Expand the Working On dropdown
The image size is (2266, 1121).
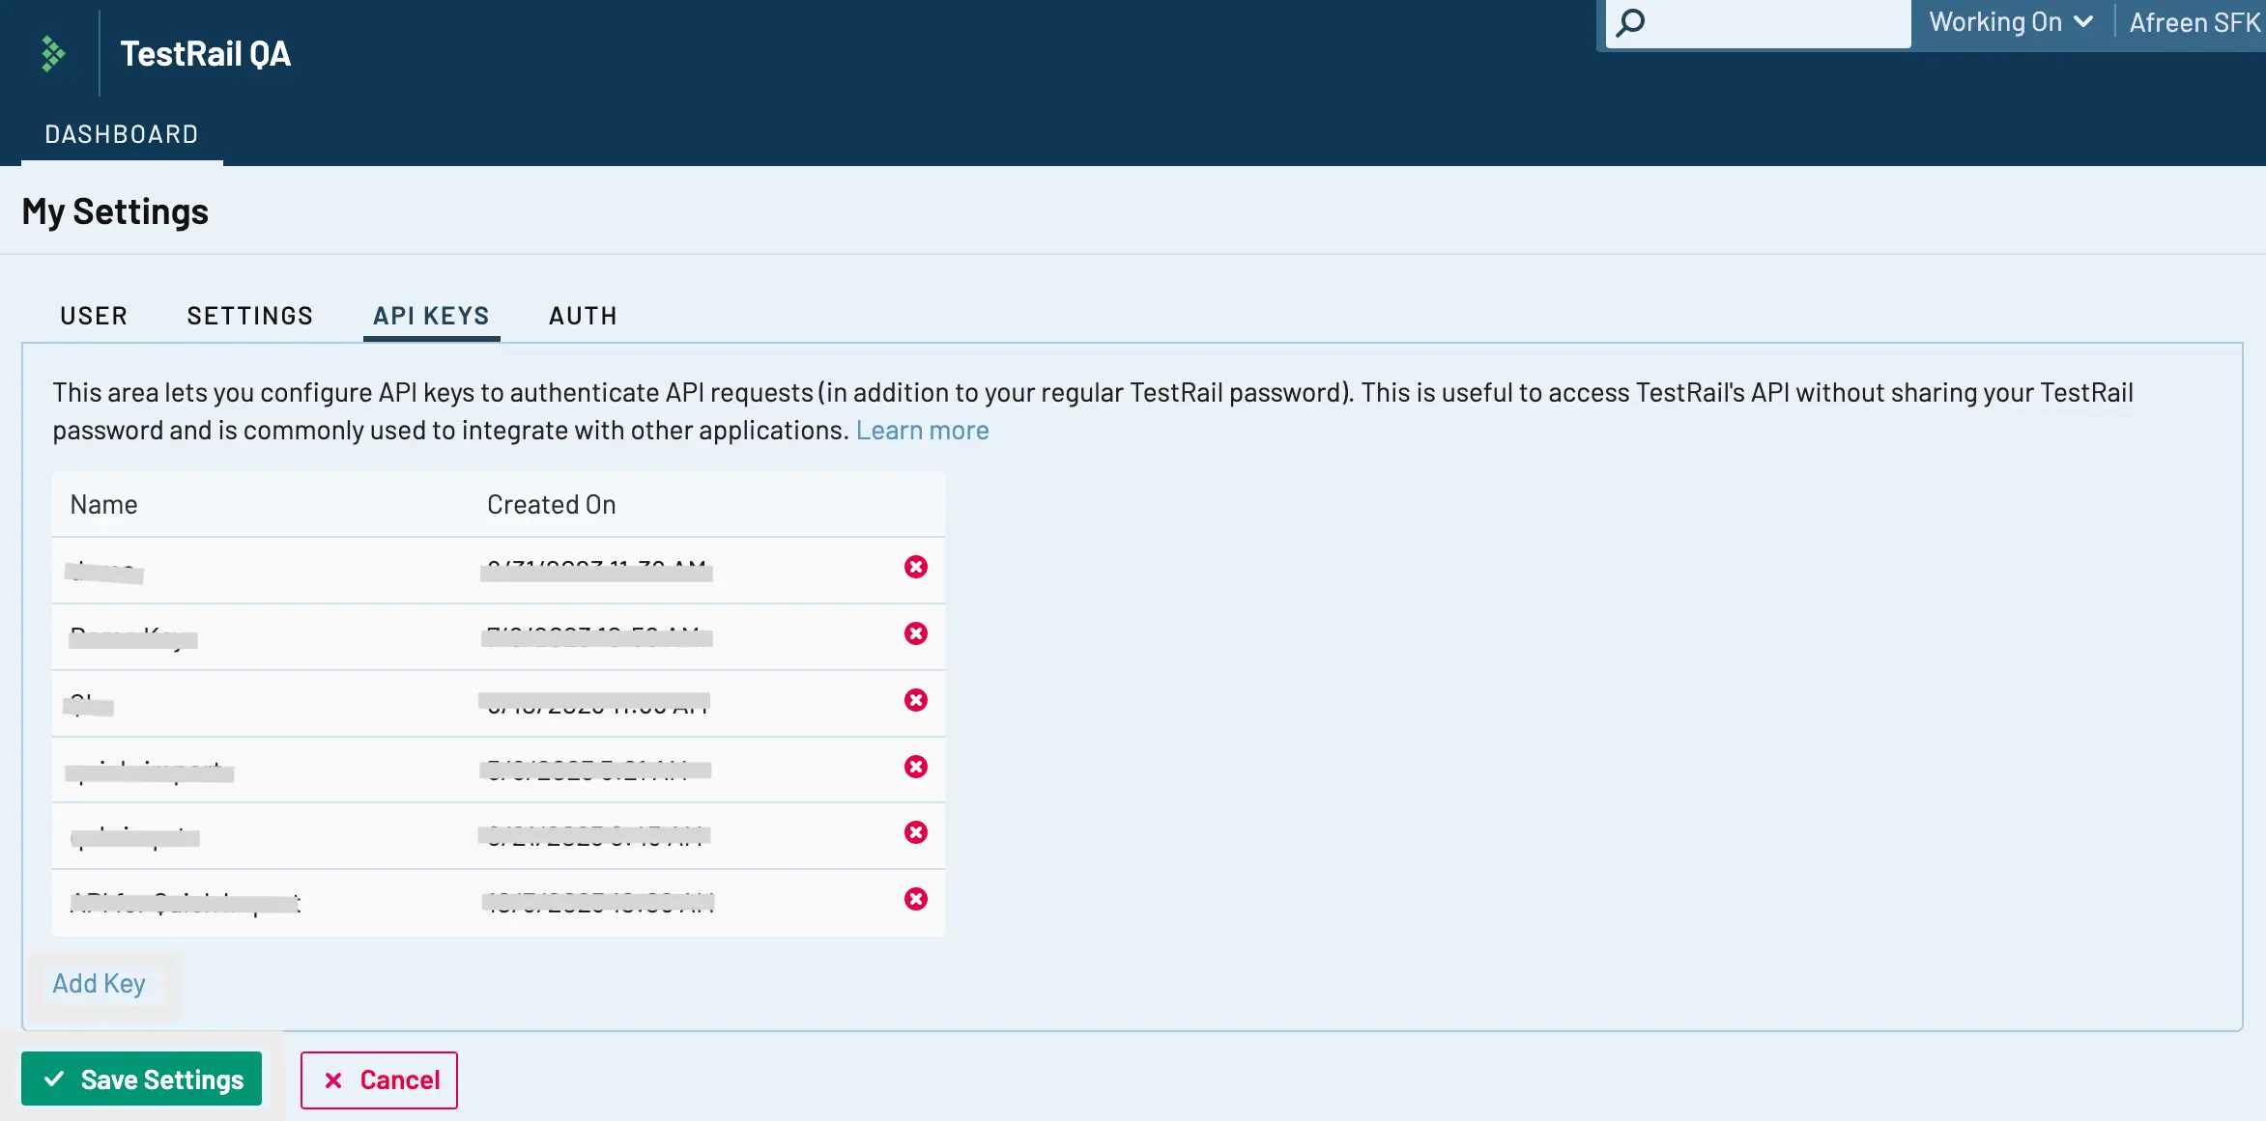[x=2010, y=22]
